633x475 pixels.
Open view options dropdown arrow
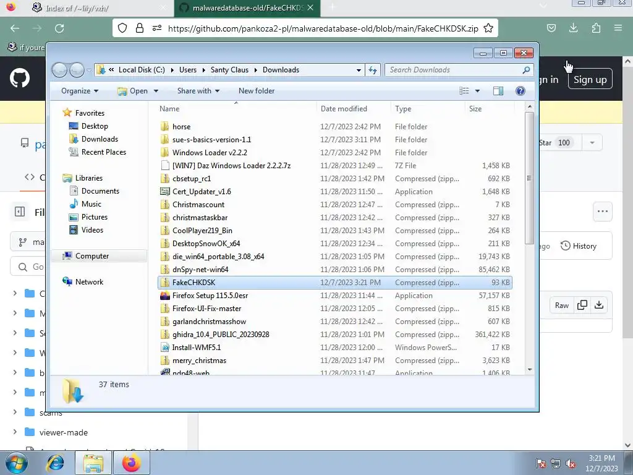477,91
